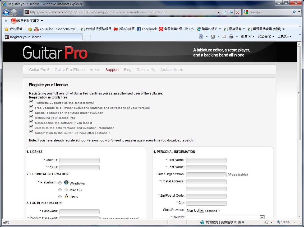Go to the Guitar Pro 6 section
This screenshot has width=304, height=227.
tap(39, 70)
